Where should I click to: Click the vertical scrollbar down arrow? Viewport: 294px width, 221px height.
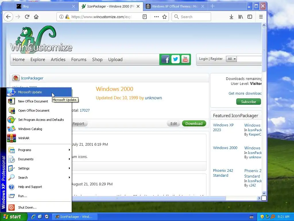[x=264, y=193]
